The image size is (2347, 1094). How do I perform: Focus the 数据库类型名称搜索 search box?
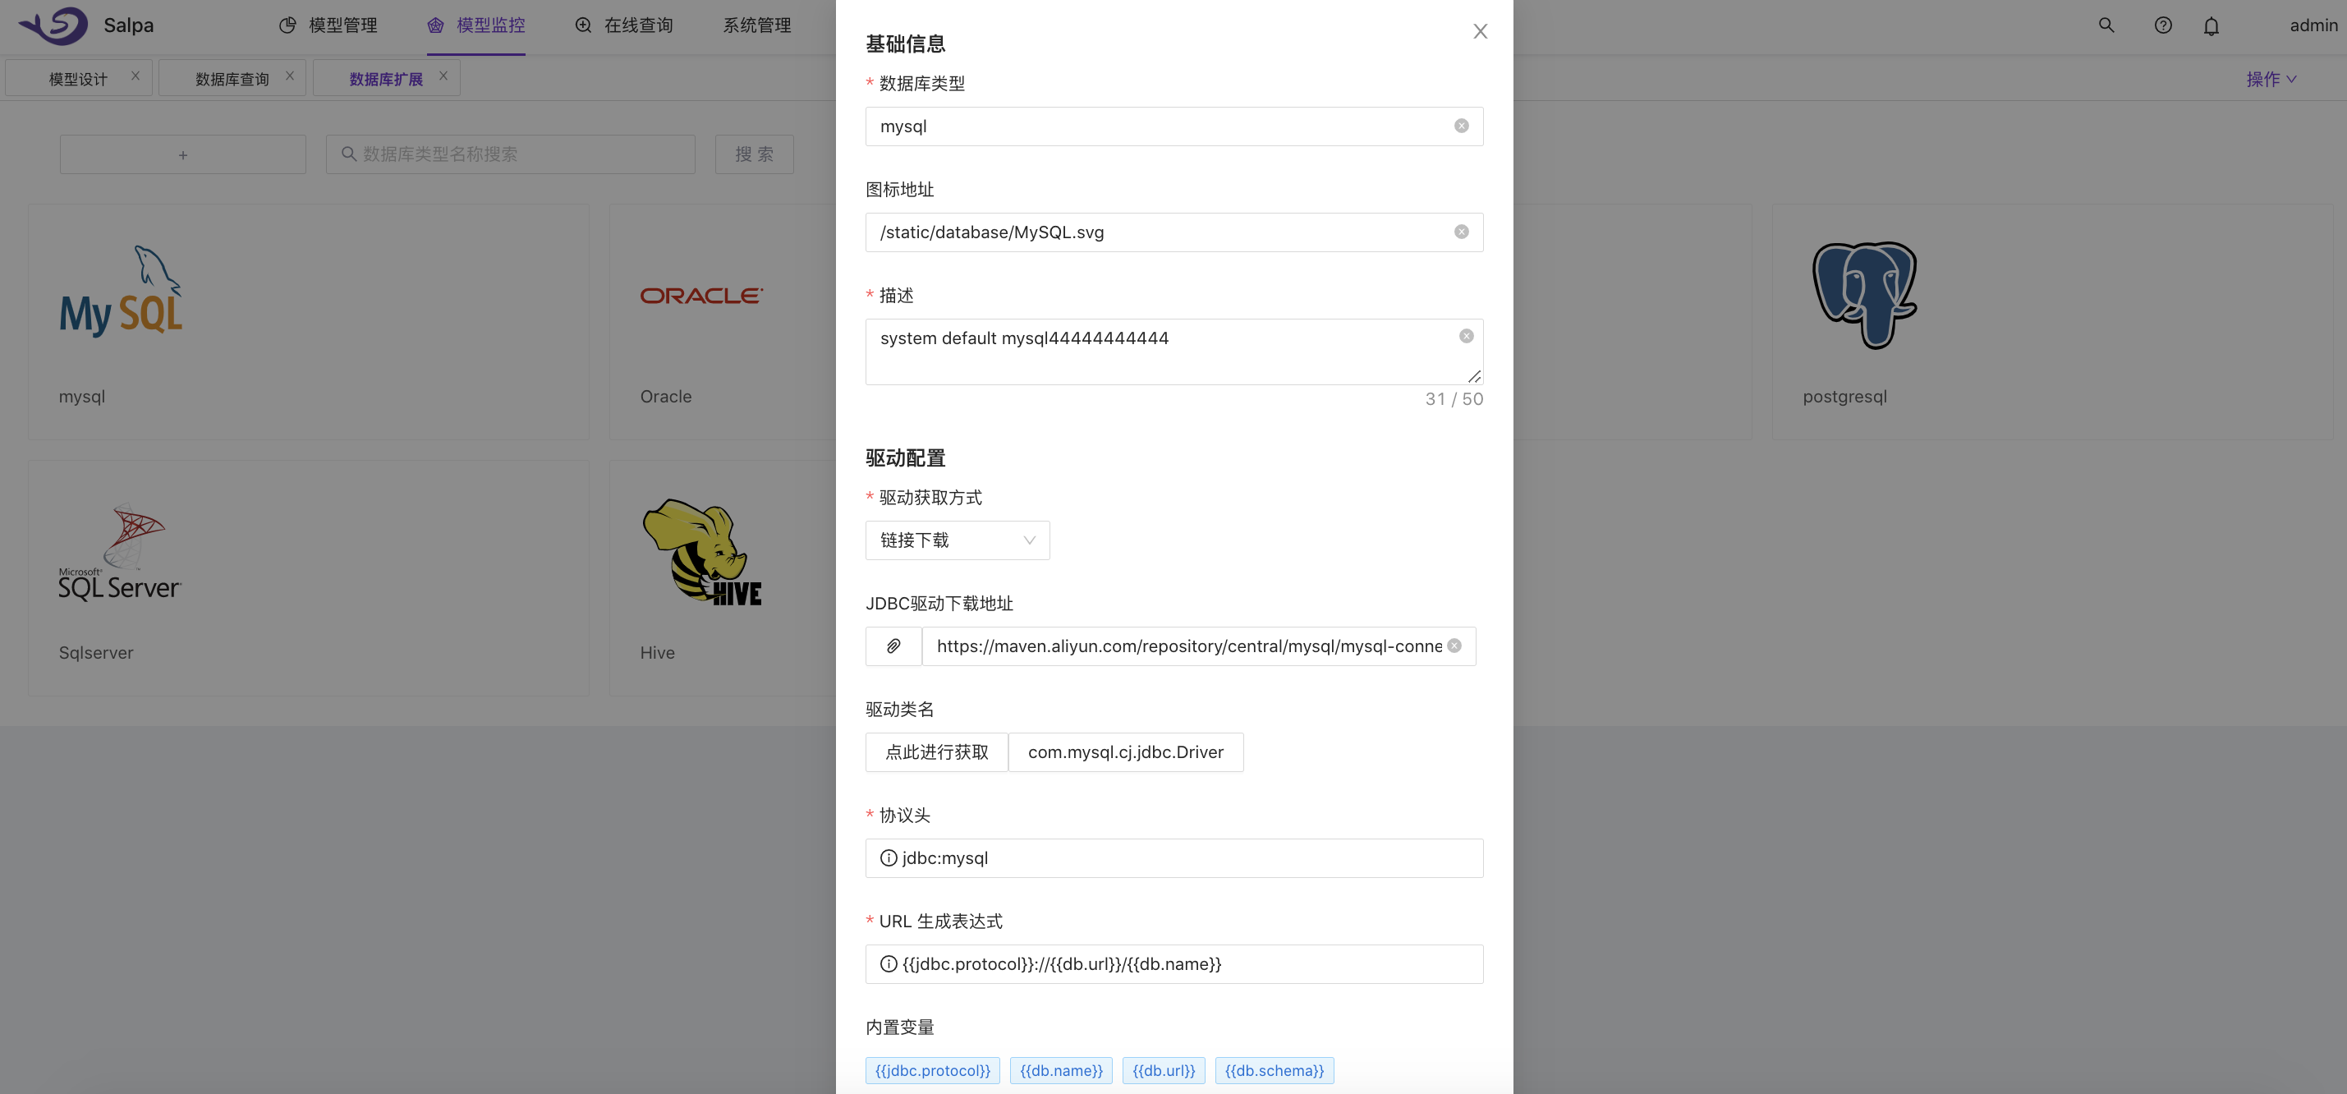coord(510,155)
